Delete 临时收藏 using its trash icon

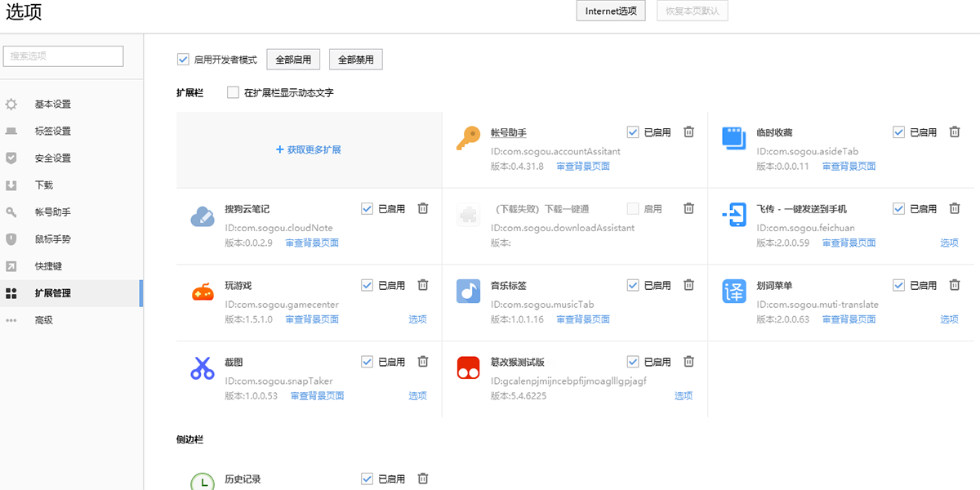coord(955,132)
